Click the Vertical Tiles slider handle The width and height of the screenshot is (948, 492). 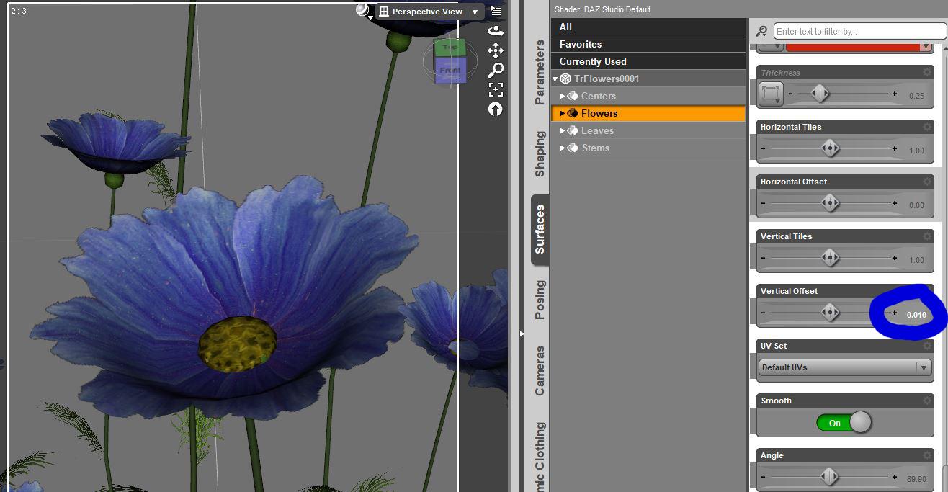click(x=830, y=258)
